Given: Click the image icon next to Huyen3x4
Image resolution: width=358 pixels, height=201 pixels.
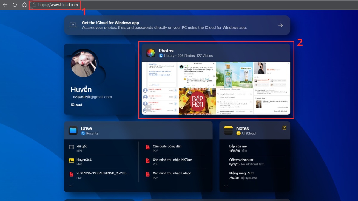Looking at the screenshot, I should [71, 161].
